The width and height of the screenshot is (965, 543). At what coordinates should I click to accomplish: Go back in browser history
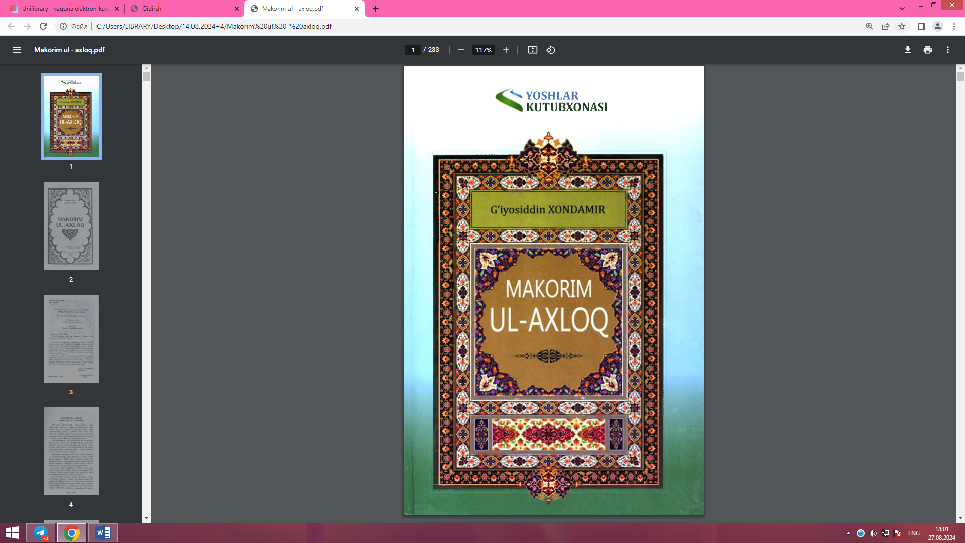tap(11, 26)
